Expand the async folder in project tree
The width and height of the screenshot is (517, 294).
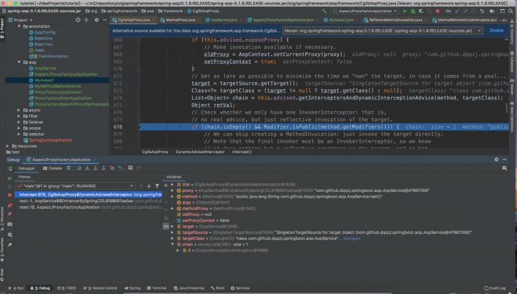tap(19, 110)
